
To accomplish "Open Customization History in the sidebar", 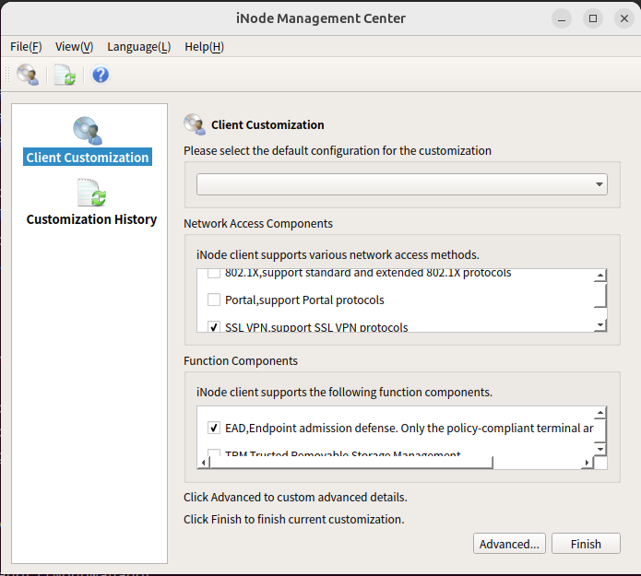I will coord(91,194).
